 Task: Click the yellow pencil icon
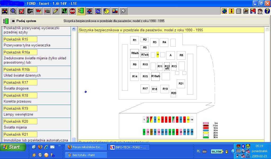(x=56, y=11)
